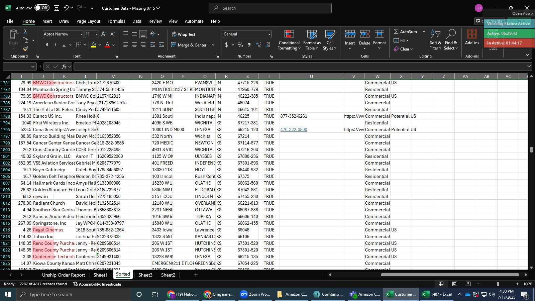This screenshot has width=535, height=301.
Task: Click the Undo arrow icon
Action: coord(66,8)
